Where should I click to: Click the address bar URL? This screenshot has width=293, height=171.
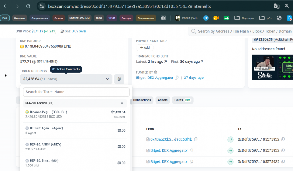pos(129,6)
